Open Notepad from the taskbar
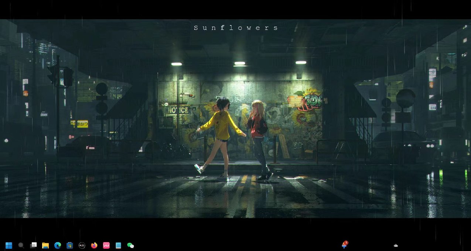 118,245
